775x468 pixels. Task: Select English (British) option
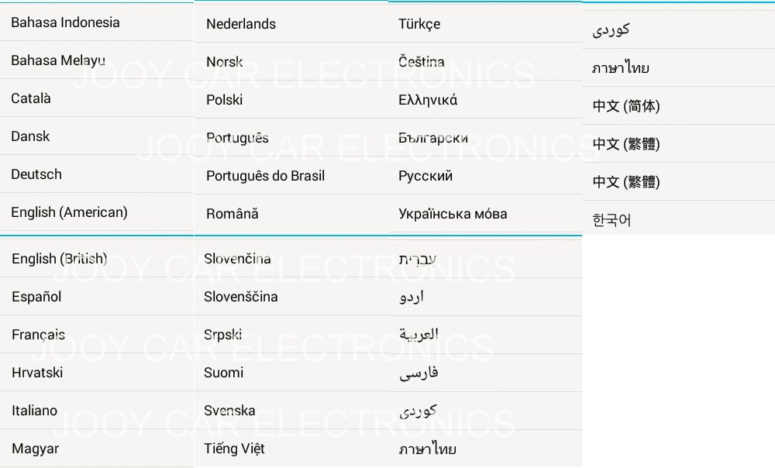[x=60, y=259]
